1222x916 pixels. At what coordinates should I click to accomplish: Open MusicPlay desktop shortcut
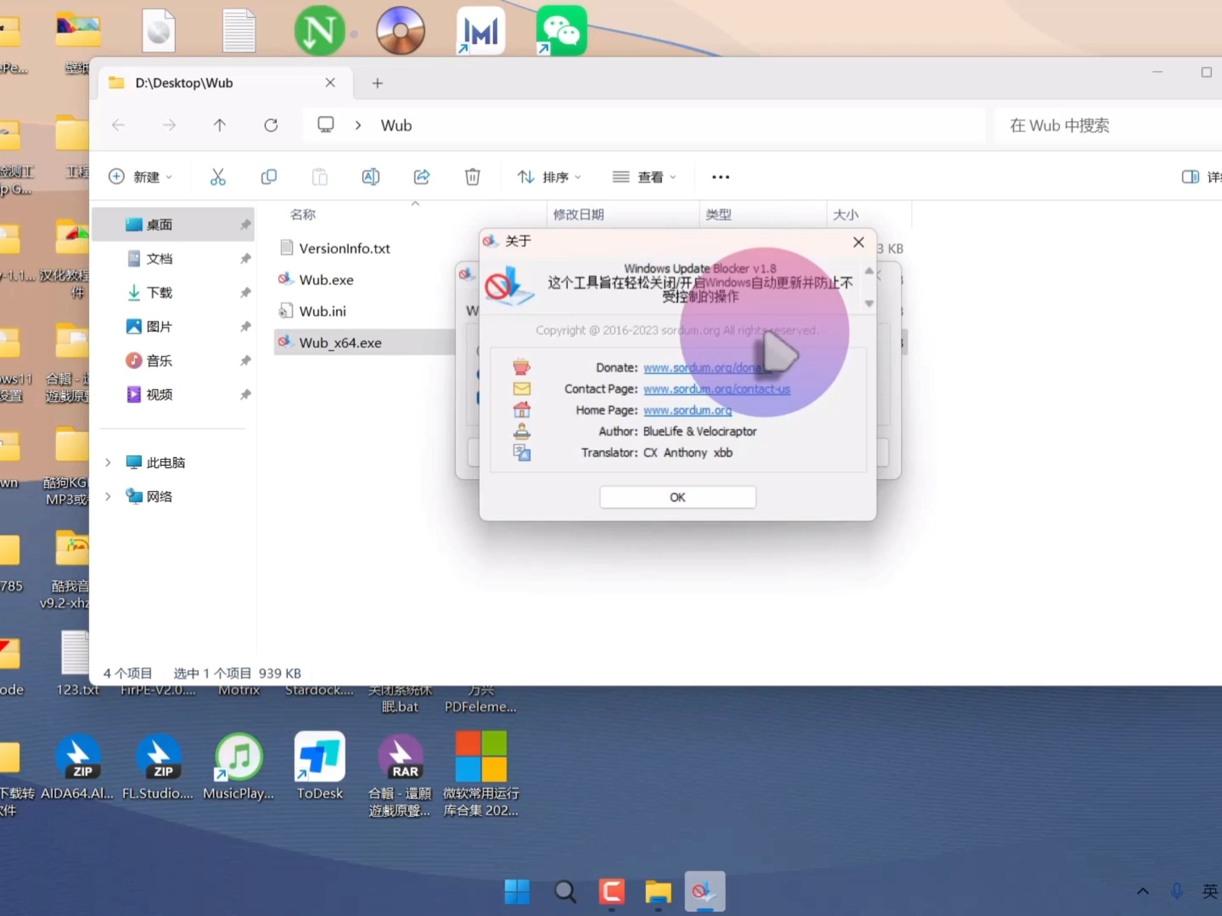point(239,766)
